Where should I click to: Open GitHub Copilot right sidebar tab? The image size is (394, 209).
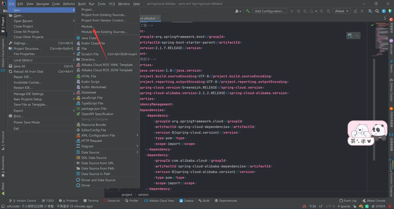pos(391,90)
